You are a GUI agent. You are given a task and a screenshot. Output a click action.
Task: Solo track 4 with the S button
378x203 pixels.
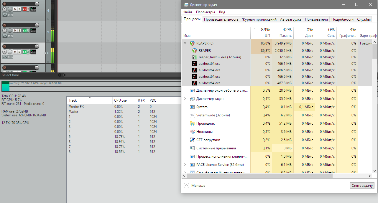[x=19, y=9]
